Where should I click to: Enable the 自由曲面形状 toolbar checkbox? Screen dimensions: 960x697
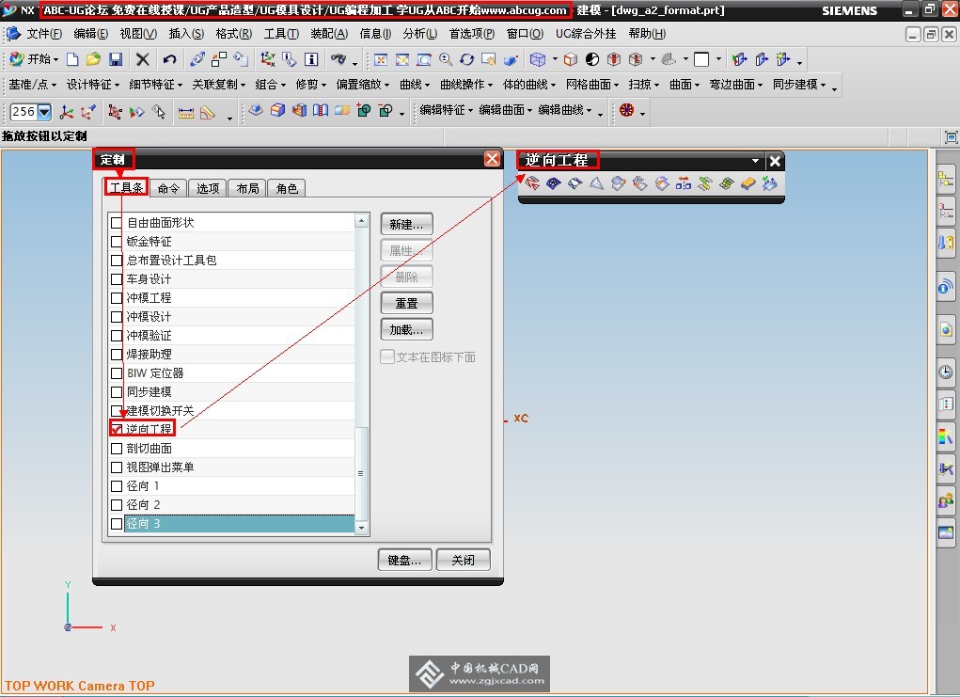(117, 223)
